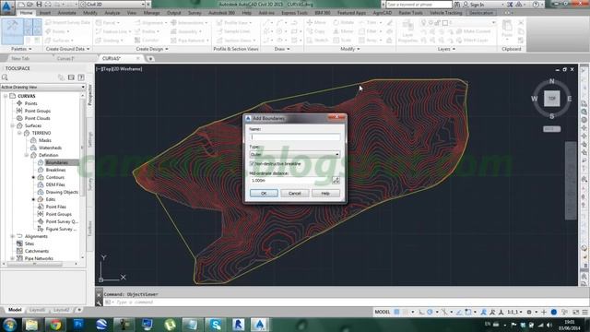
Task: Open the boundary Type dropdown
Action: click(295, 154)
